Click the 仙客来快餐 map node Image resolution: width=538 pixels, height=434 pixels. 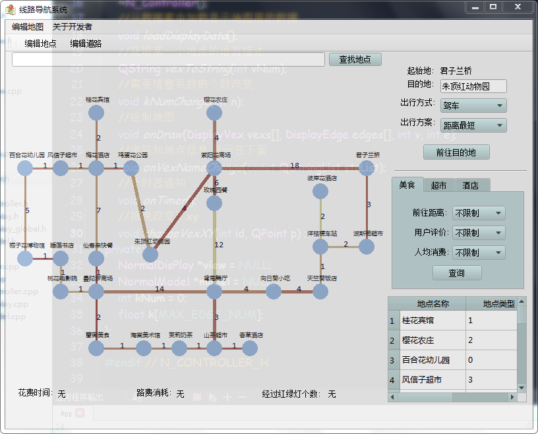click(x=96, y=259)
